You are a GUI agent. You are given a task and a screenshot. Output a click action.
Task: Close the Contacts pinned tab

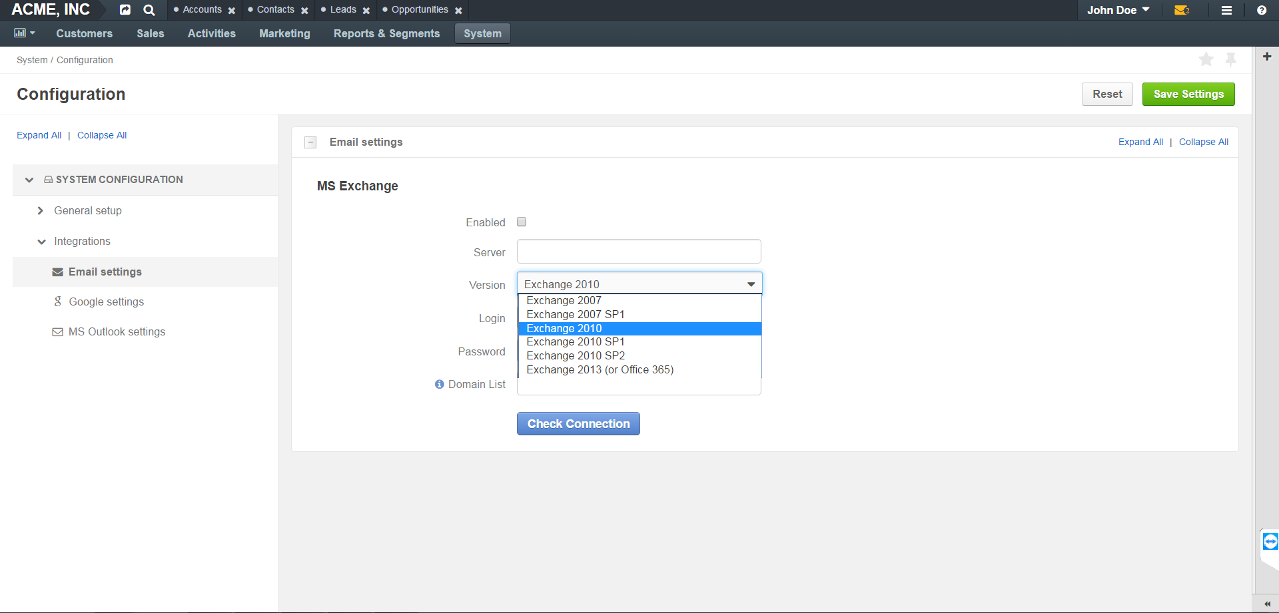(x=304, y=11)
